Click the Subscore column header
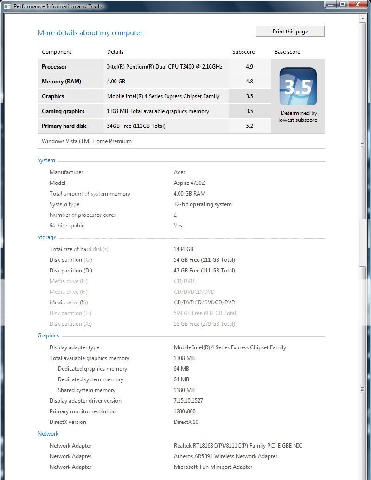This screenshot has height=480, width=371. click(243, 52)
